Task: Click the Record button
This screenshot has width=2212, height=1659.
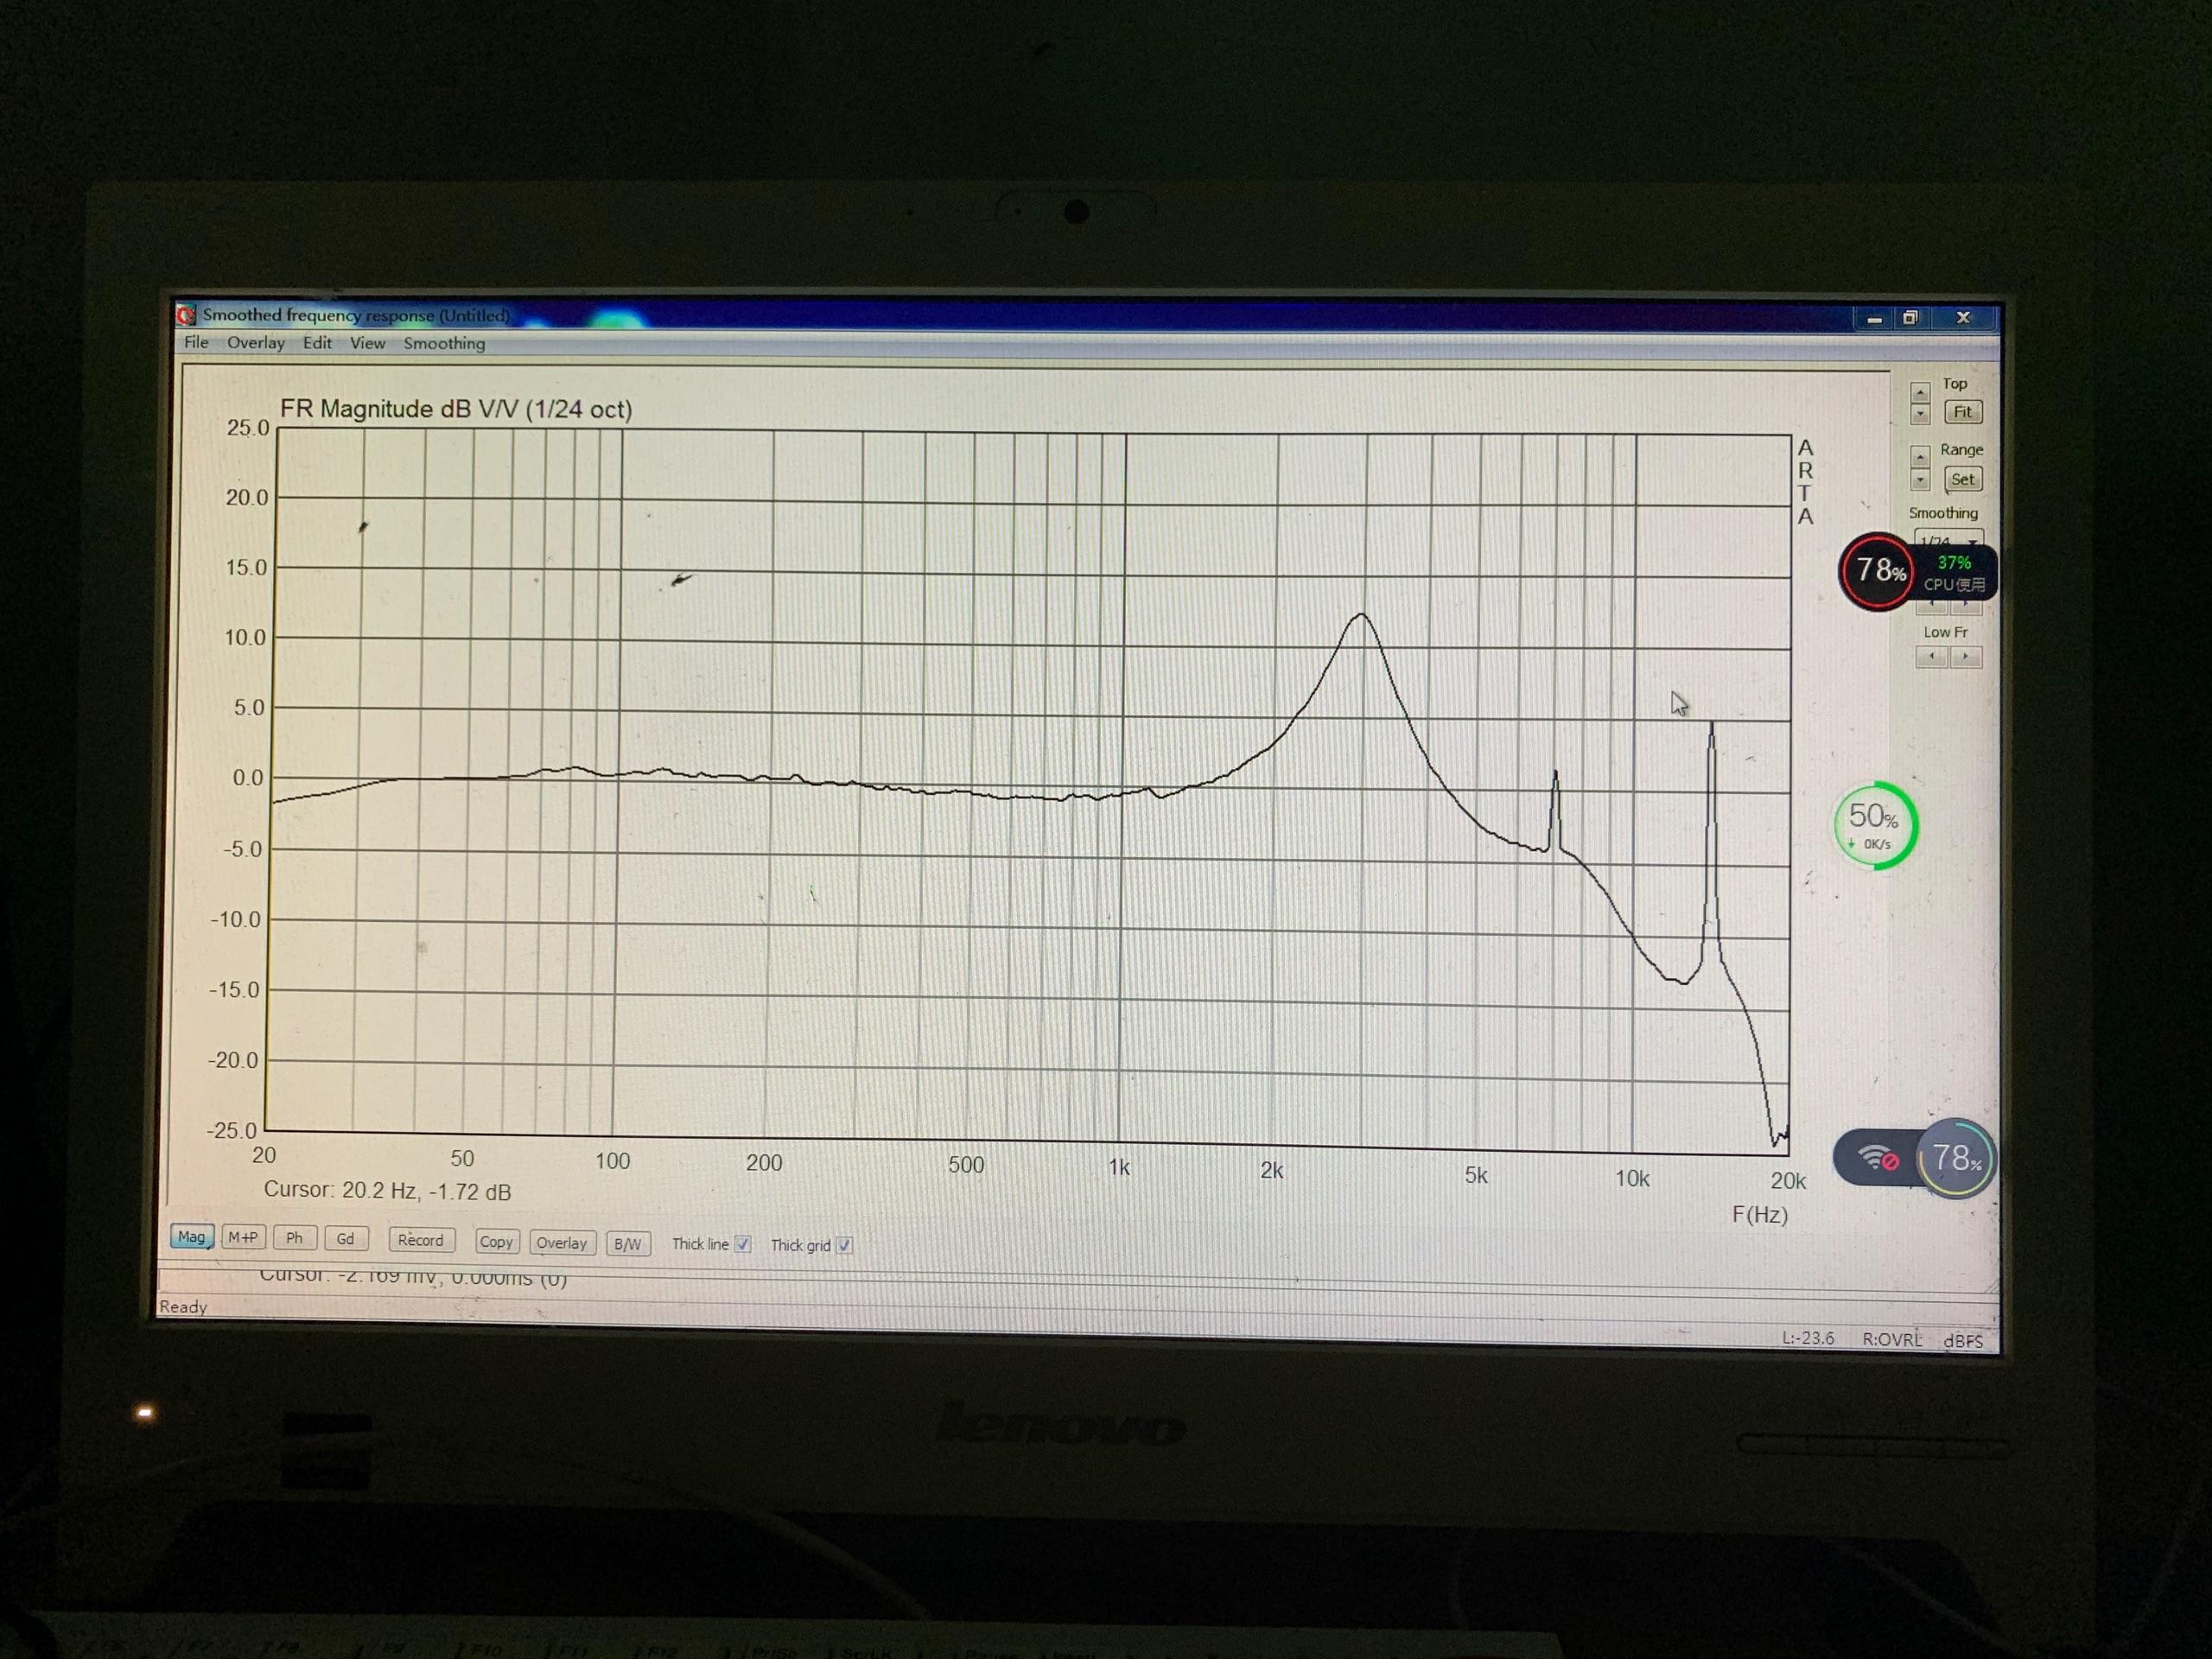Action: pos(421,1240)
